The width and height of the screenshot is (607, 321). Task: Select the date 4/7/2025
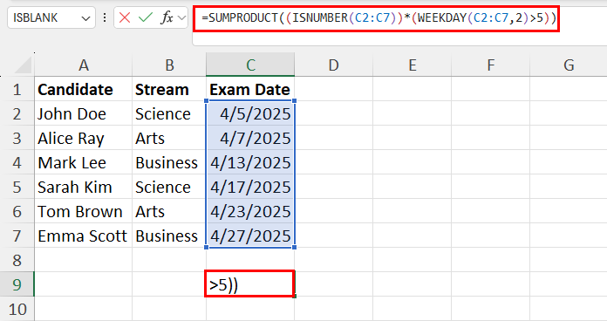[x=250, y=138]
